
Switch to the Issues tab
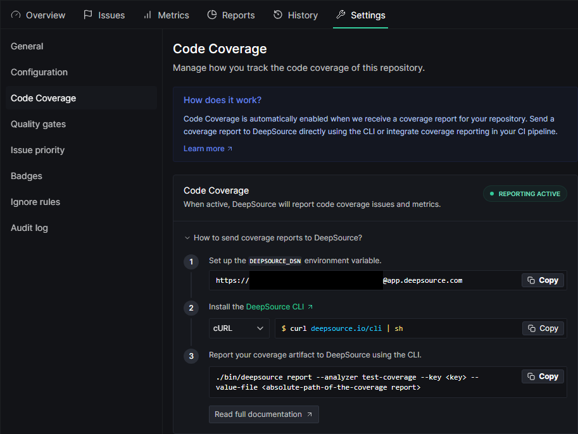tap(104, 15)
